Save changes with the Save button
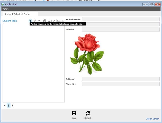 click(74, 115)
